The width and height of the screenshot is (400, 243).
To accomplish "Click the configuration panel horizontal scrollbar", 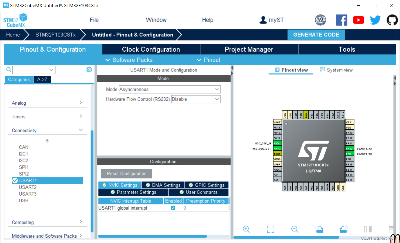I will click(x=152, y=236).
